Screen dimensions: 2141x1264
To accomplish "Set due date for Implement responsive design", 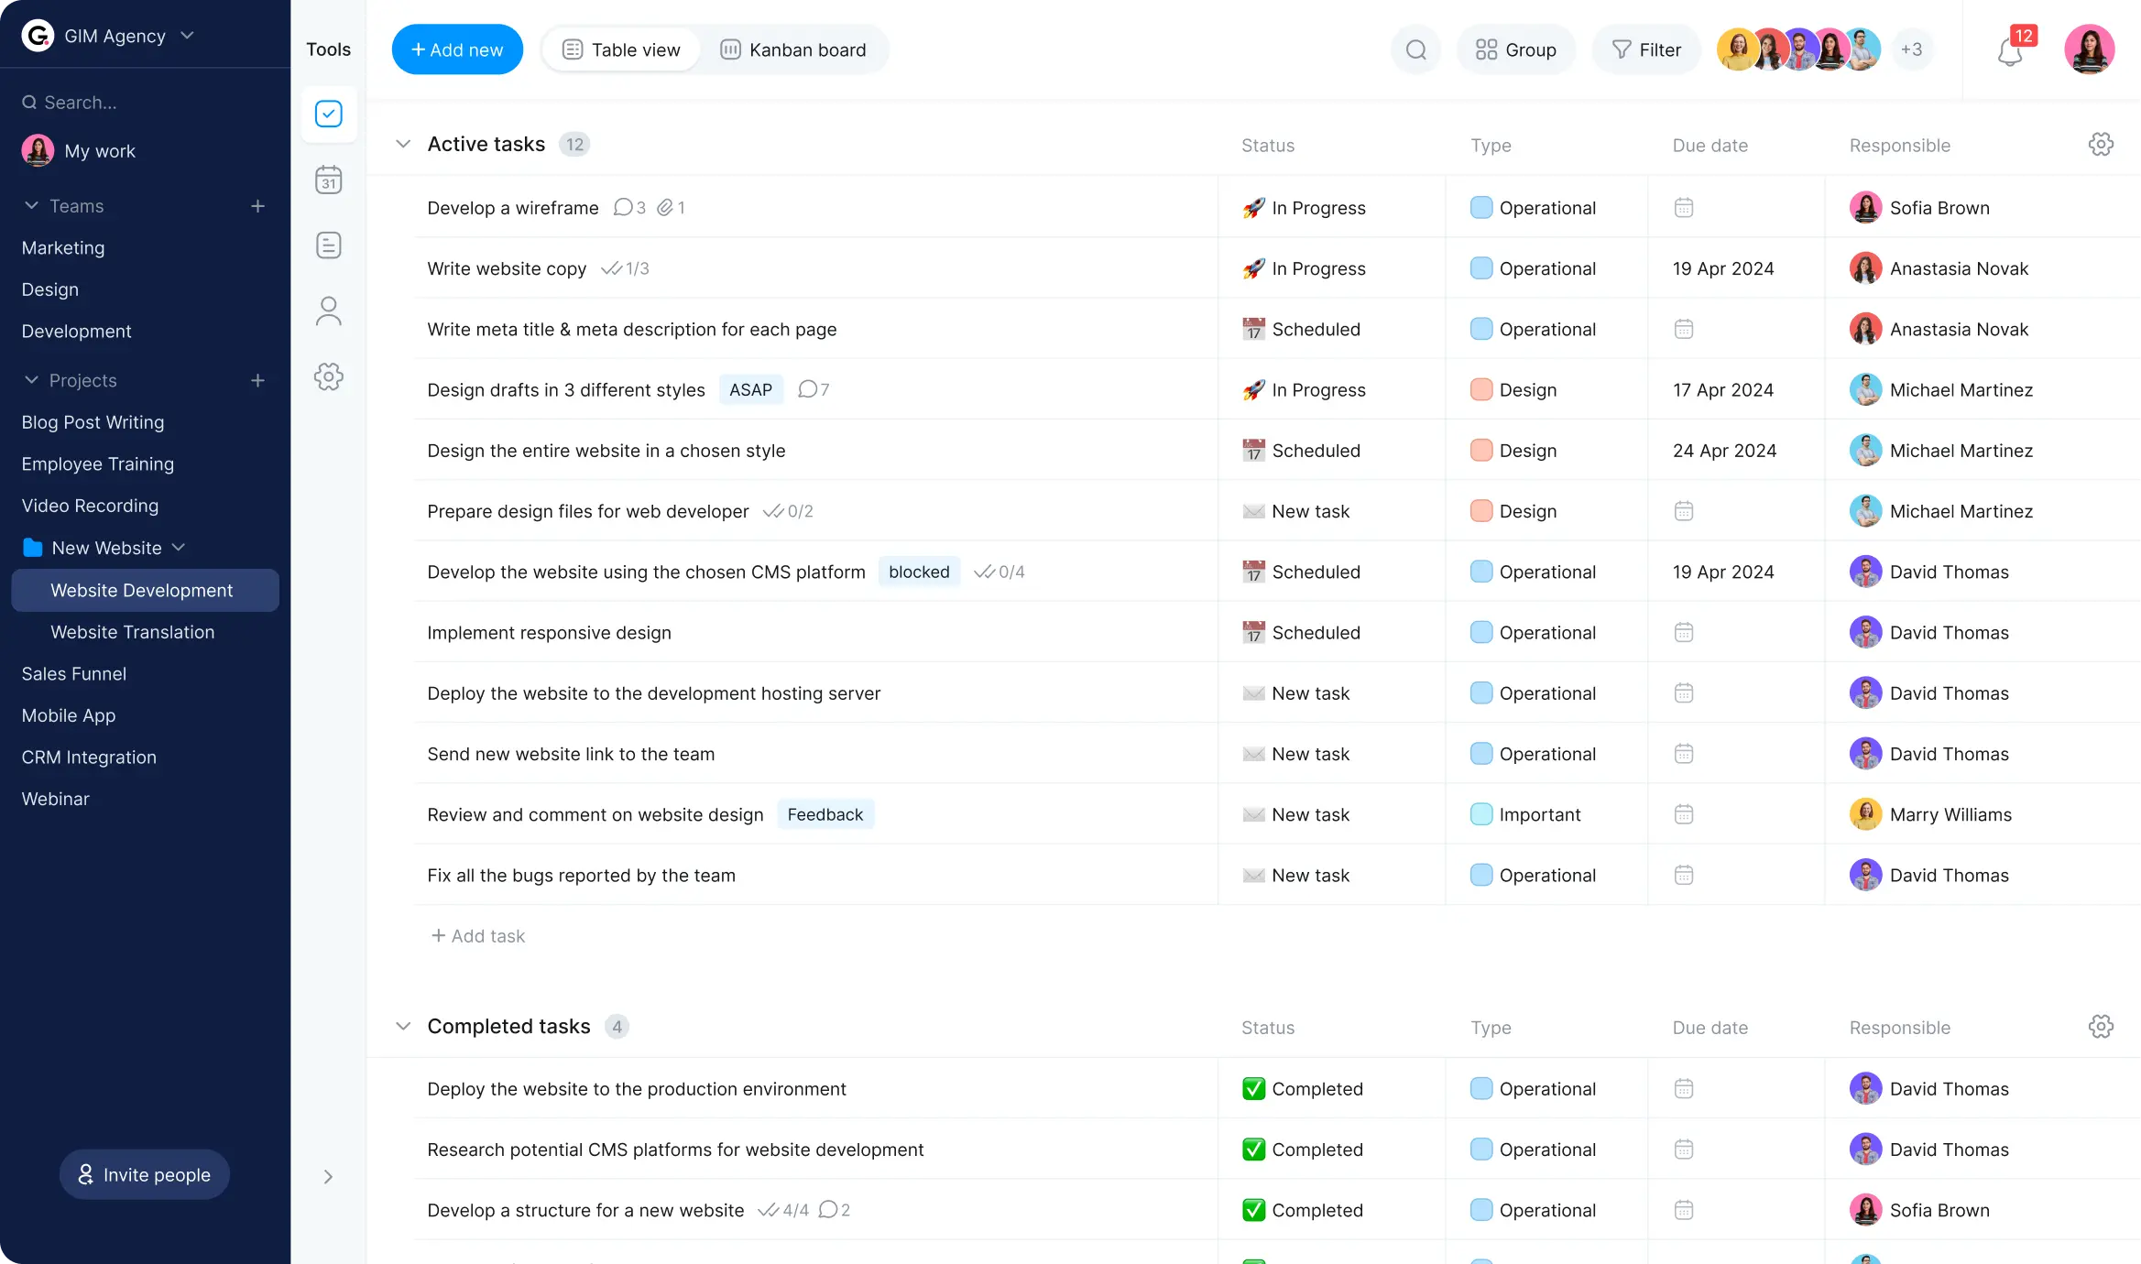I will (x=1683, y=632).
